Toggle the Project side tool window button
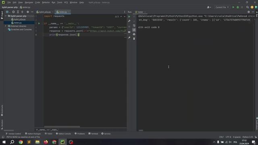Viewport: 258px width, 145px height. pyautogui.click(x=2, y=15)
